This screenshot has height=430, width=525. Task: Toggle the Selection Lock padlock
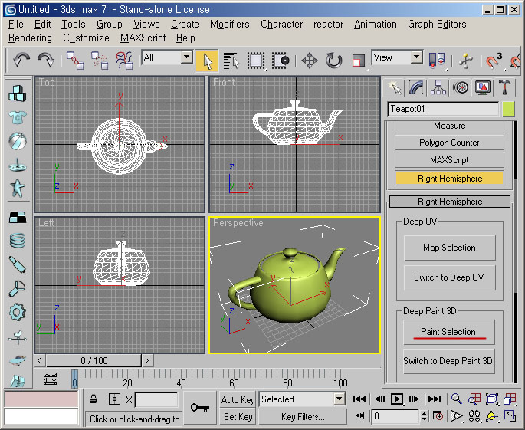(x=94, y=399)
